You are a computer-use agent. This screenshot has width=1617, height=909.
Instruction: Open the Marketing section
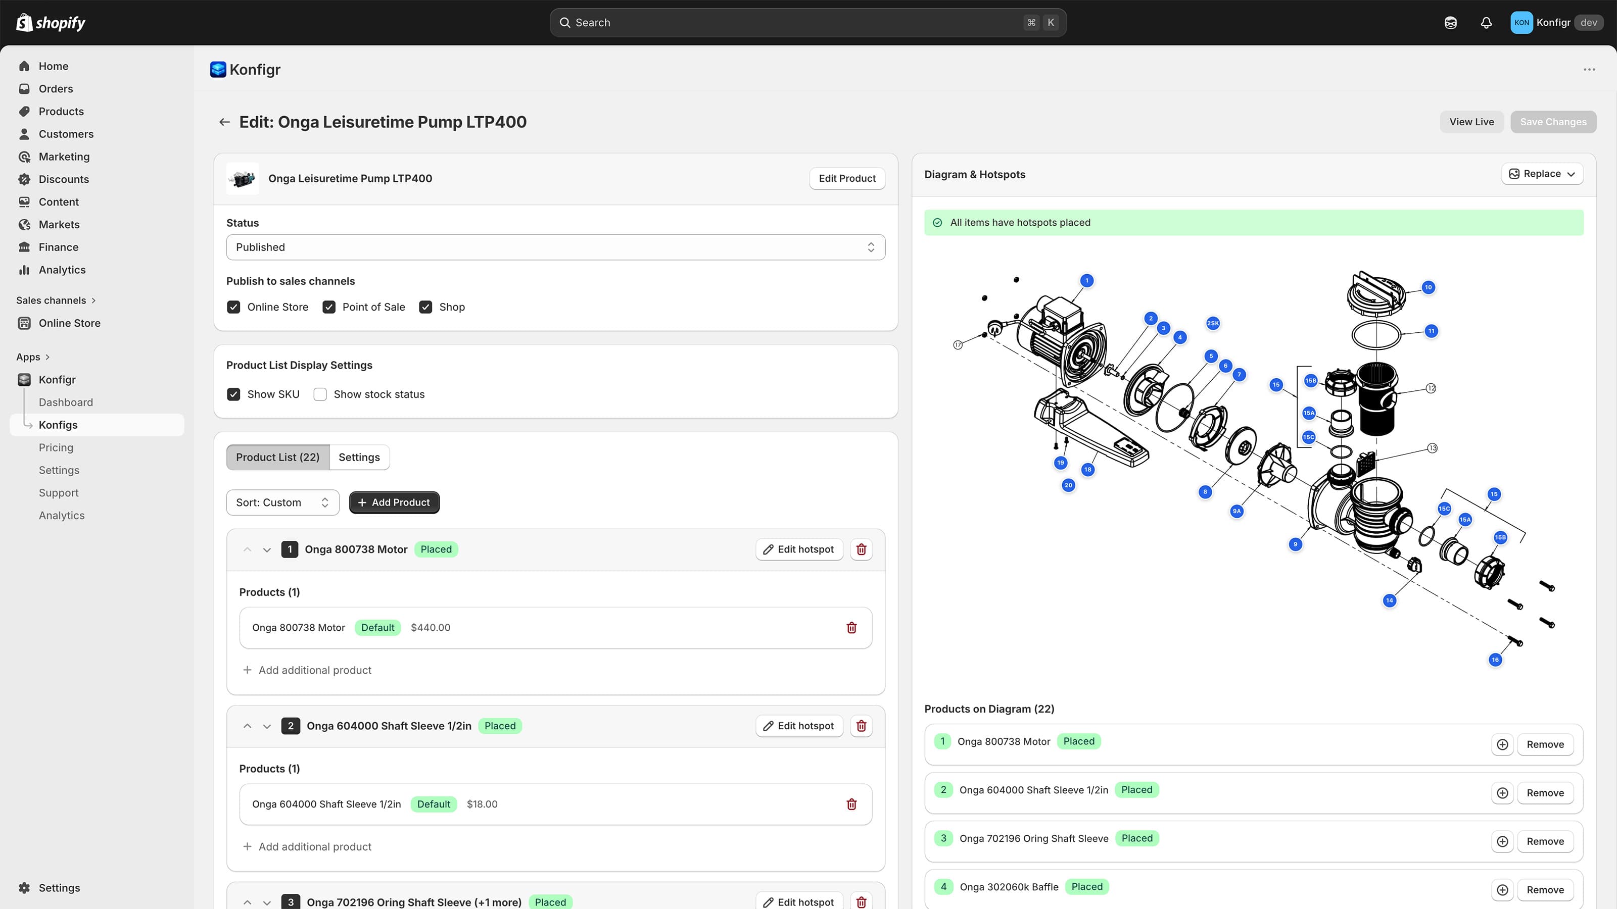pos(64,156)
